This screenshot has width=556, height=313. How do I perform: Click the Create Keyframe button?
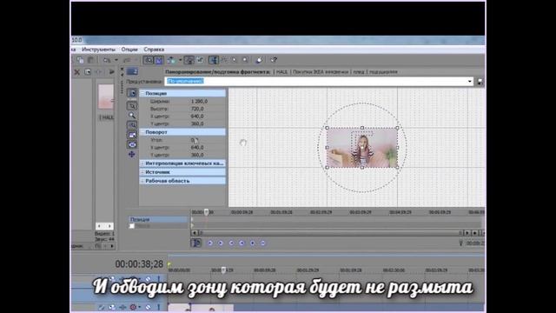point(253,243)
